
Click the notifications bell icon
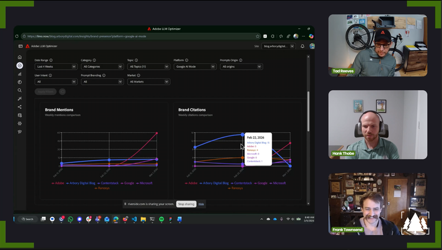coord(302,46)
